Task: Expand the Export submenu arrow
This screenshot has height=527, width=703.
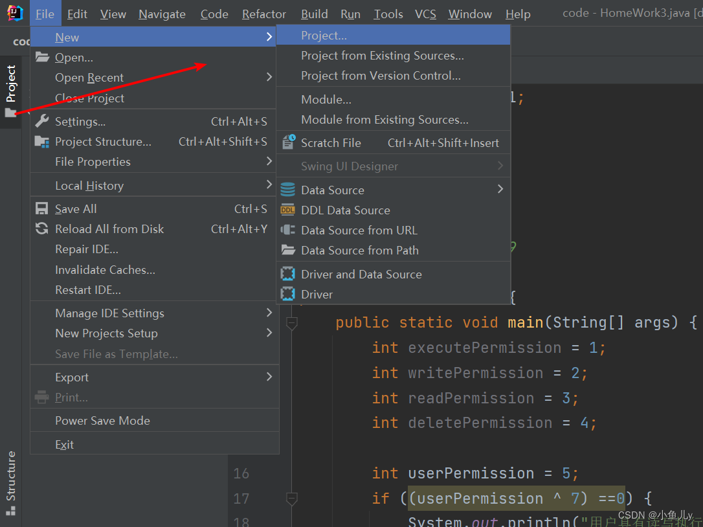Action: click(269, 377)
